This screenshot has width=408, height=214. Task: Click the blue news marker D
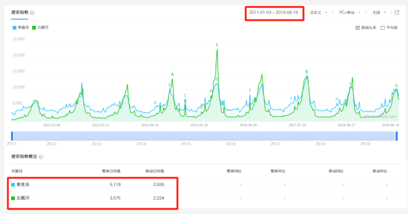click(x=217, y=79)
